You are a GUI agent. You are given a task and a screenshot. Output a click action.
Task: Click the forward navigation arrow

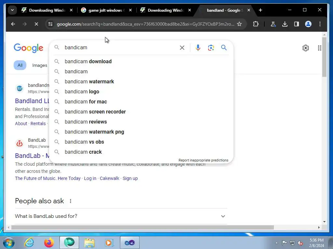coord(25,24)
